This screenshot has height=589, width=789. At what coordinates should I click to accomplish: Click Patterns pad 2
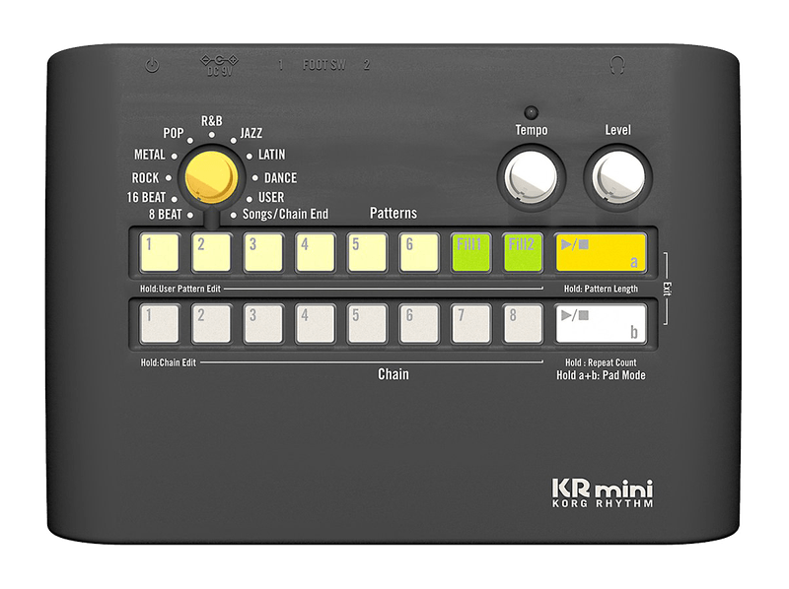pyautogui.click(x=211, y=252)
